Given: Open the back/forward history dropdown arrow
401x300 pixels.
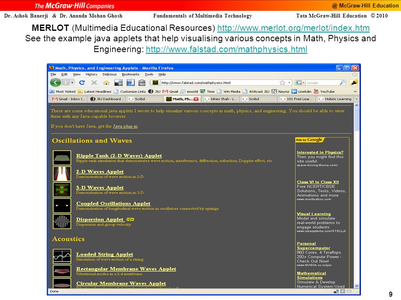Looking at the screenshot, I should [x=72, y=82].
